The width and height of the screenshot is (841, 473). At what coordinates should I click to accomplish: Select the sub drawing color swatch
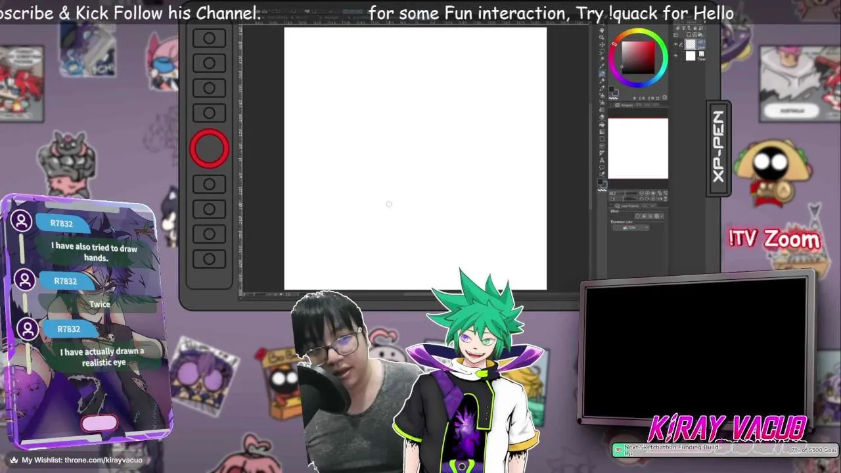point(616,93)
